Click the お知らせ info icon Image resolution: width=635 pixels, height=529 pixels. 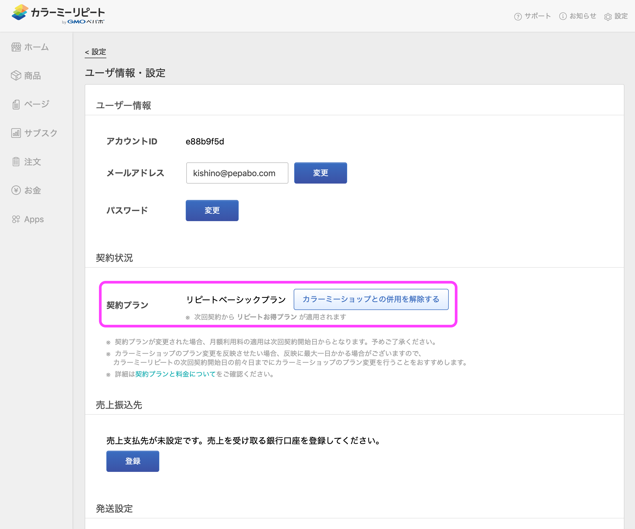tap(563, 16)
